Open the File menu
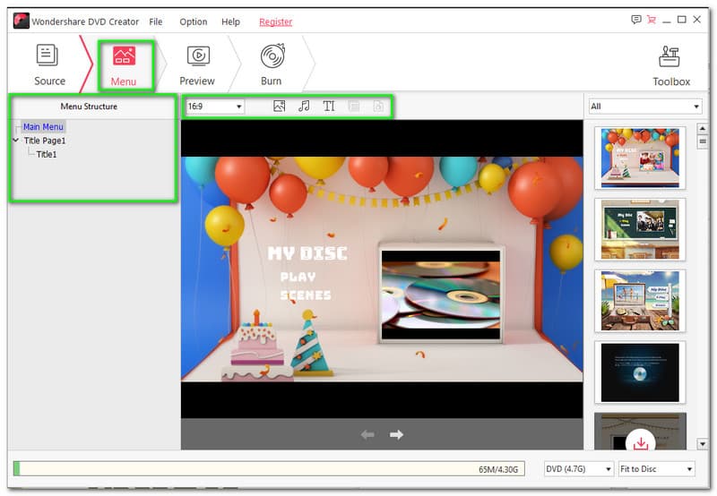 (x=156, y=21)
